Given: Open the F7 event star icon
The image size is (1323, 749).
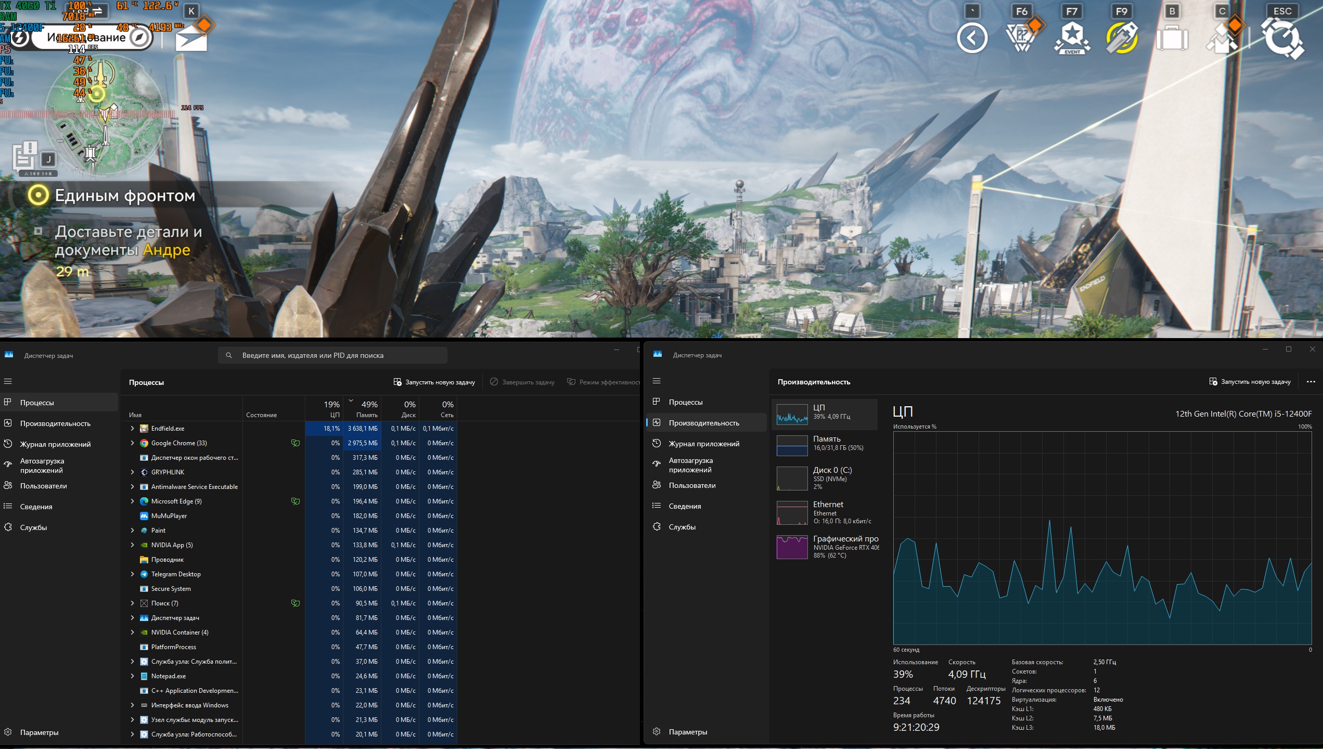Looking at the screenshot, I should tap(1072, 38).
